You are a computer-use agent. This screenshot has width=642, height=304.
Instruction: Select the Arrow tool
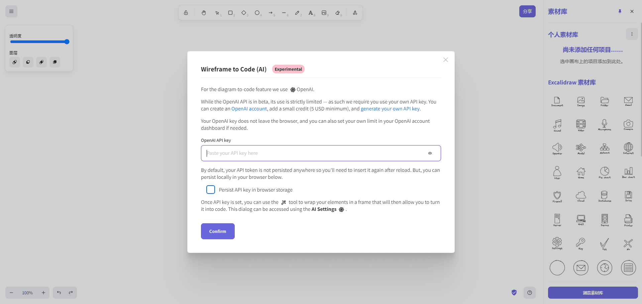(x=271, y=13)
